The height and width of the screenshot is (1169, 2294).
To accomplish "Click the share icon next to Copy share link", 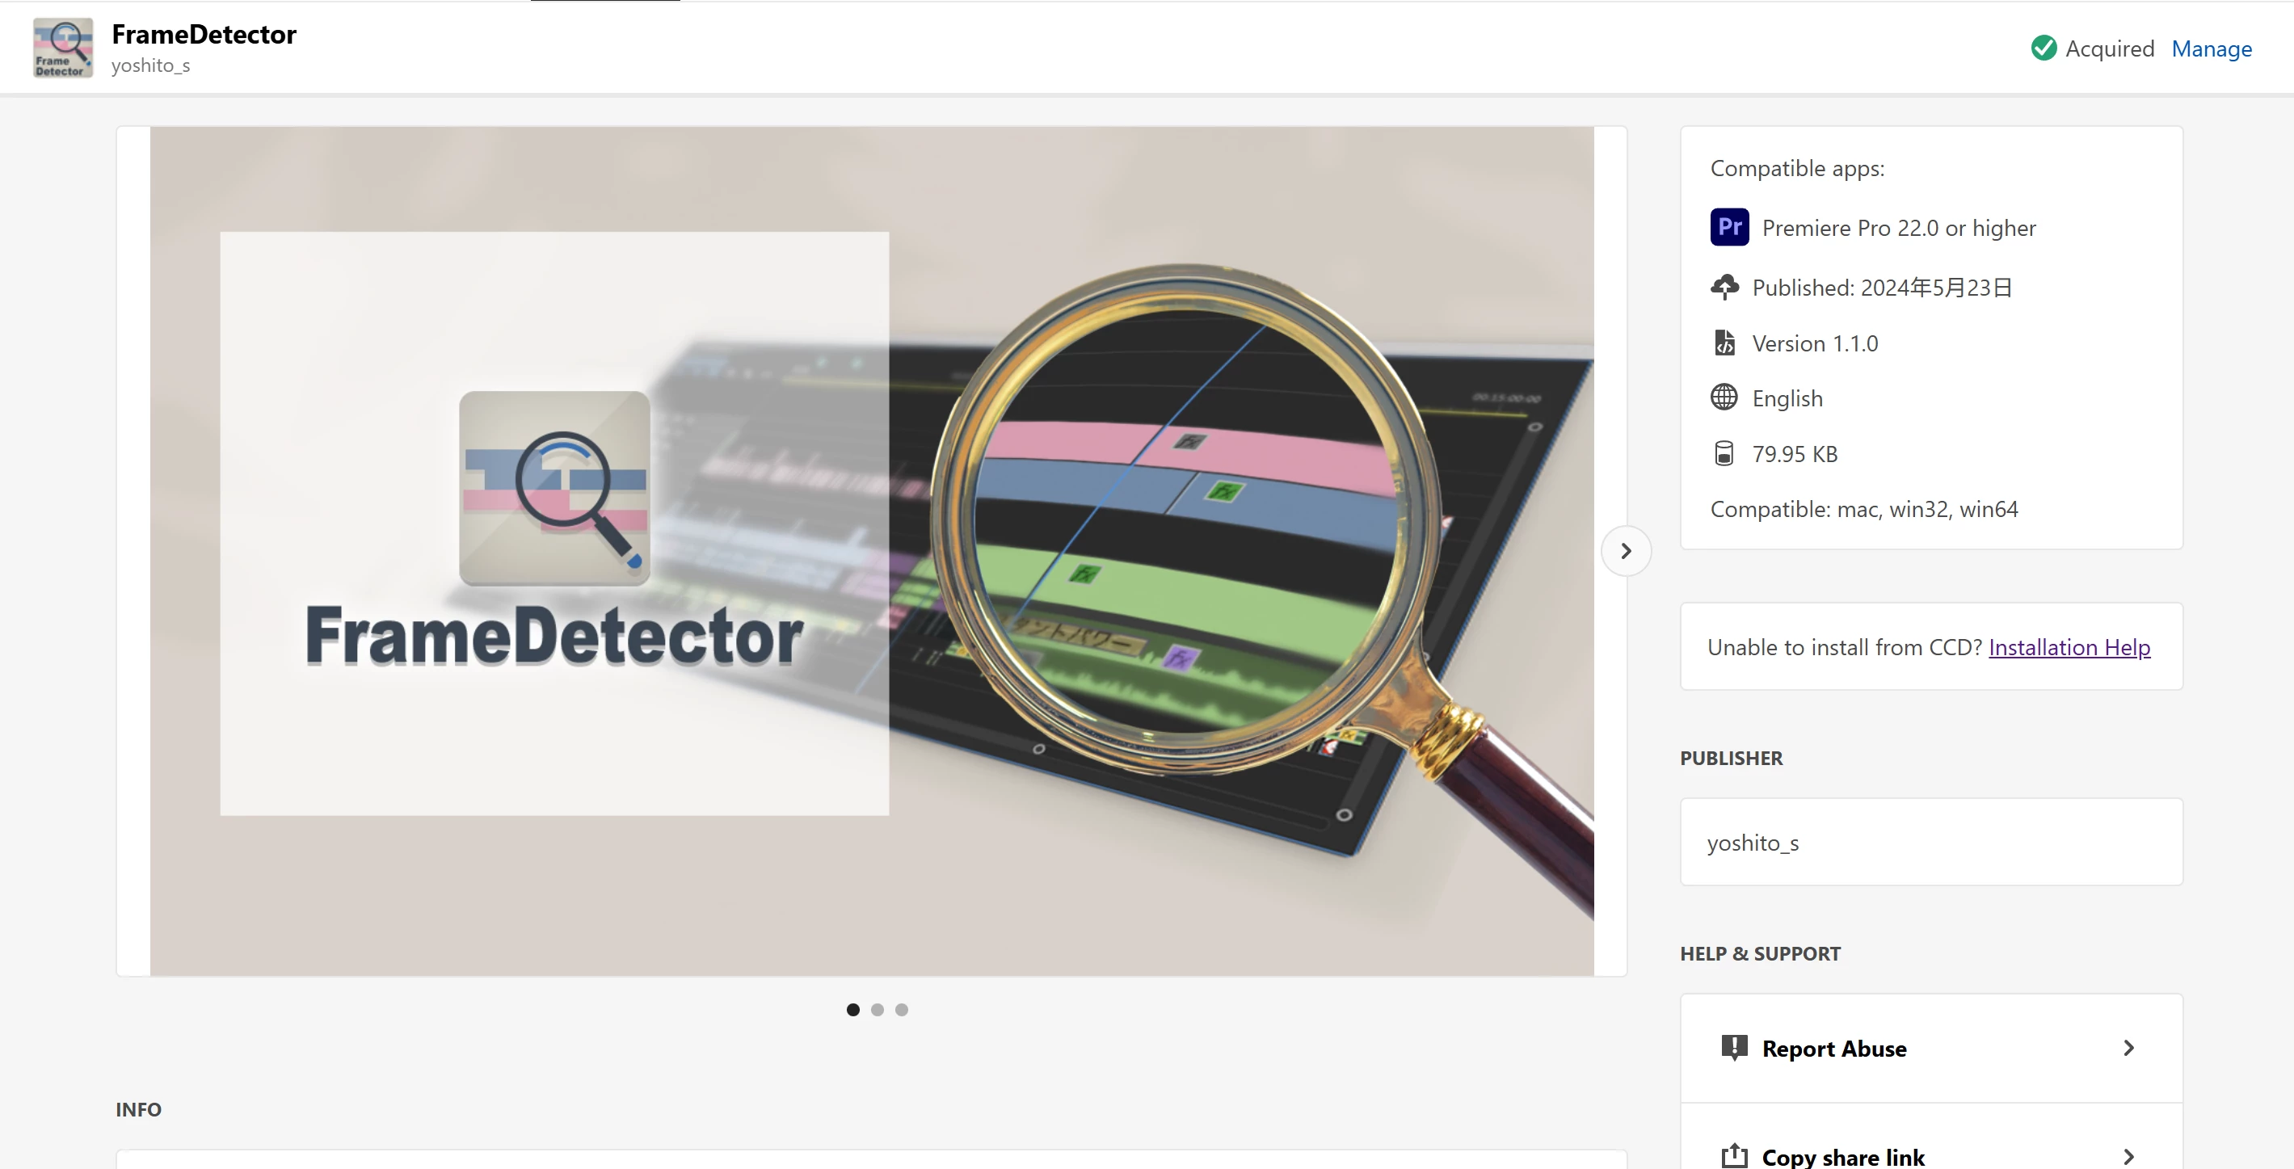I will coord(1734,1154).
